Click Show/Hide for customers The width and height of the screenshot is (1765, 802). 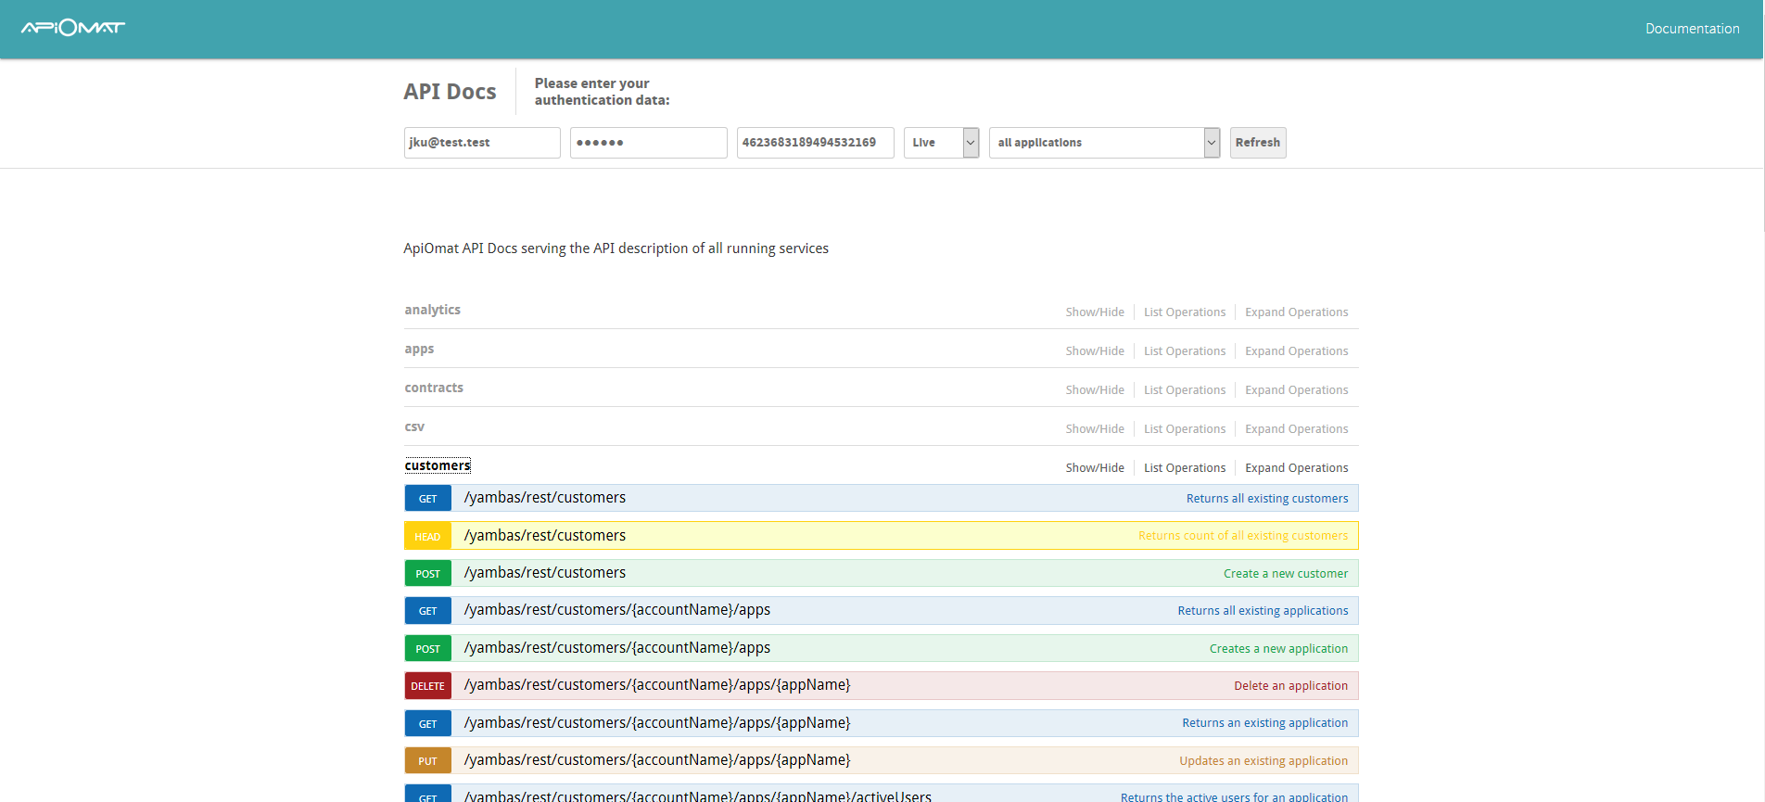tap(1095, 468)
